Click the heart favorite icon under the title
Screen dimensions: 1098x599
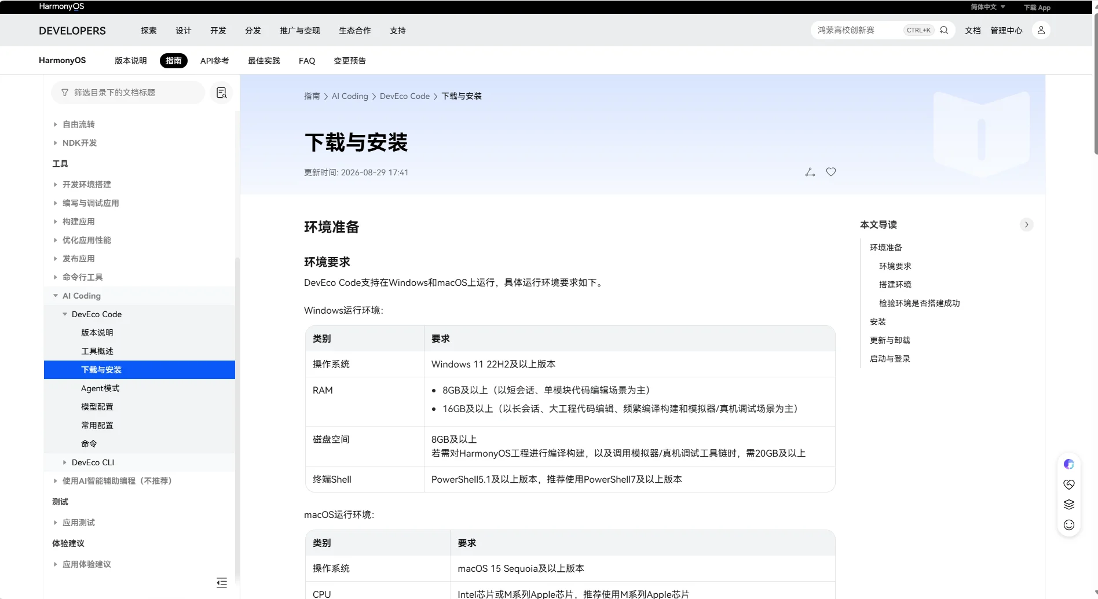coord(831,172)
